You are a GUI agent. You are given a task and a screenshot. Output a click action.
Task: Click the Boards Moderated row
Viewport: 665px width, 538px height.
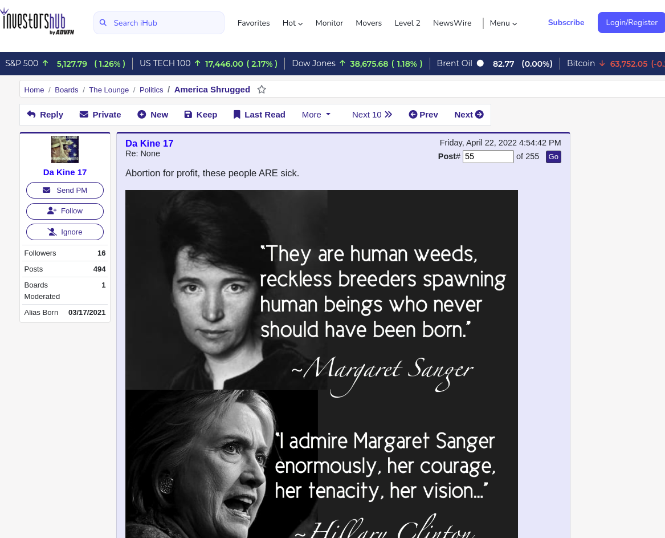coord(65,291)
